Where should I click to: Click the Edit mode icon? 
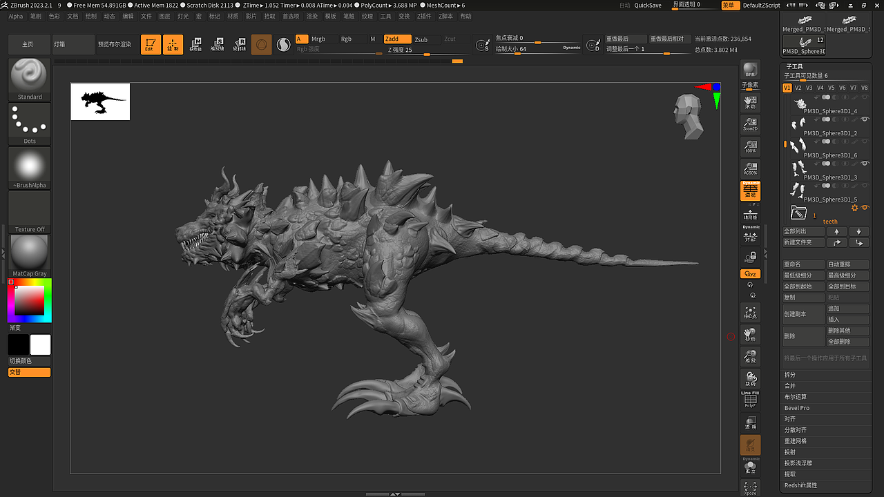click(151, 45)
